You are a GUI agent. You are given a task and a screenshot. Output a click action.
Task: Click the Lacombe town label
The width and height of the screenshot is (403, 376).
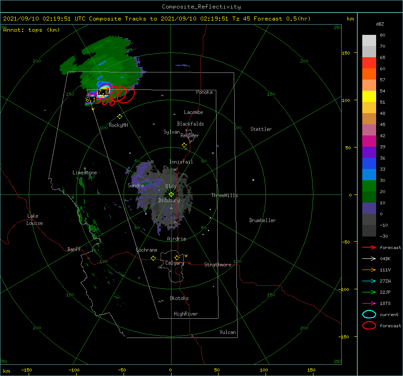coord(193,112)
